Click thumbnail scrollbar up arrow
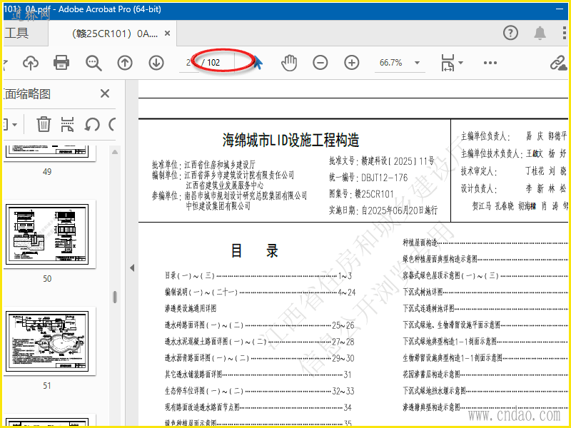 [x=115, y=152]
